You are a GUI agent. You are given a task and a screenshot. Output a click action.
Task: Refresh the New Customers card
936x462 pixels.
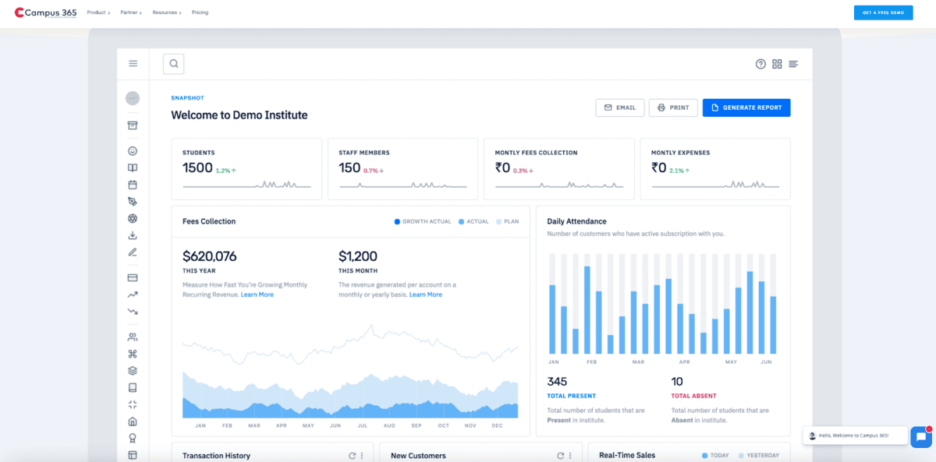pos(560,456)
